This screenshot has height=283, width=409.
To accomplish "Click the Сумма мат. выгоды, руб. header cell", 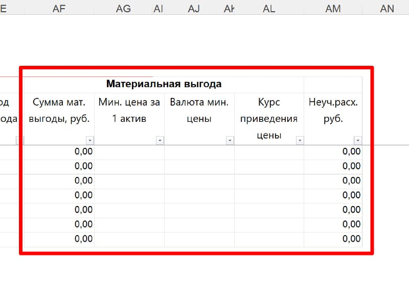I will 60,111.
